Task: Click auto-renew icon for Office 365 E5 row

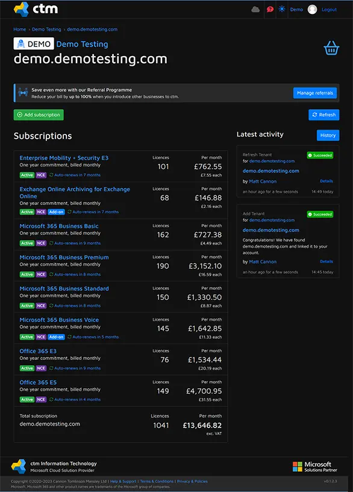Action: click(51, 399)
